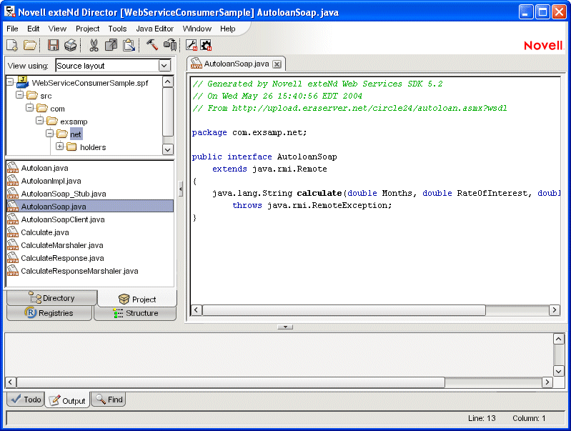The height and width of the screenshot is (431, 571).
Task: Click the code editor scroll left arrow
Action: tap(197, 310)
